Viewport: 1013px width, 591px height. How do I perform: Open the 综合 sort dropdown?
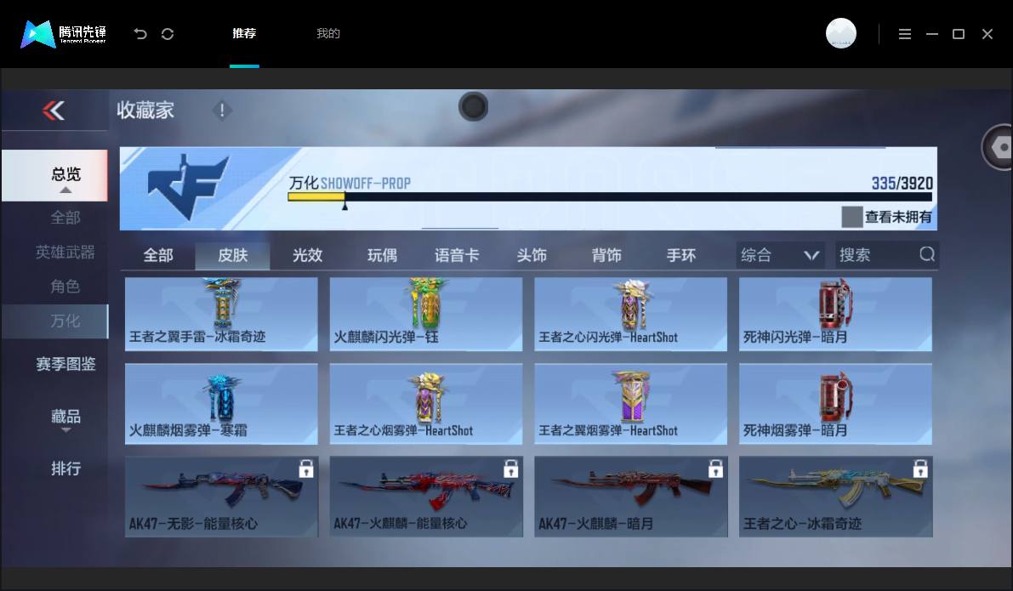point(779,255)
